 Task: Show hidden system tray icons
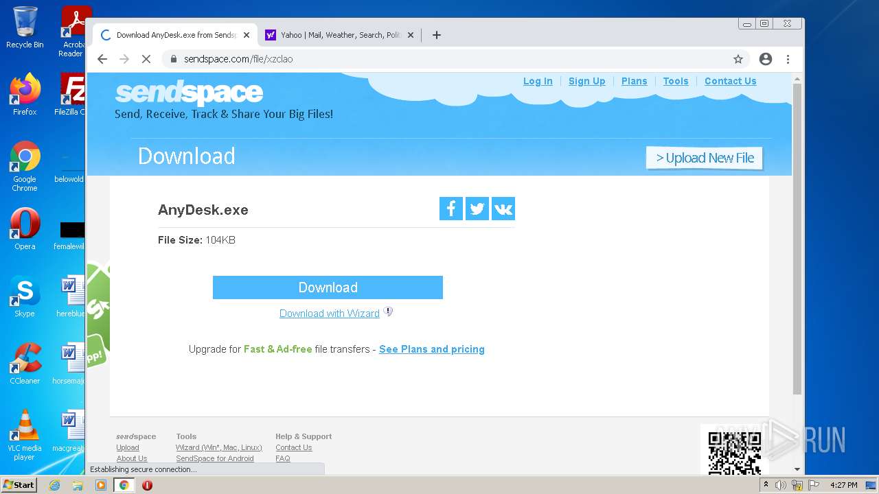(x=766, y=485)
